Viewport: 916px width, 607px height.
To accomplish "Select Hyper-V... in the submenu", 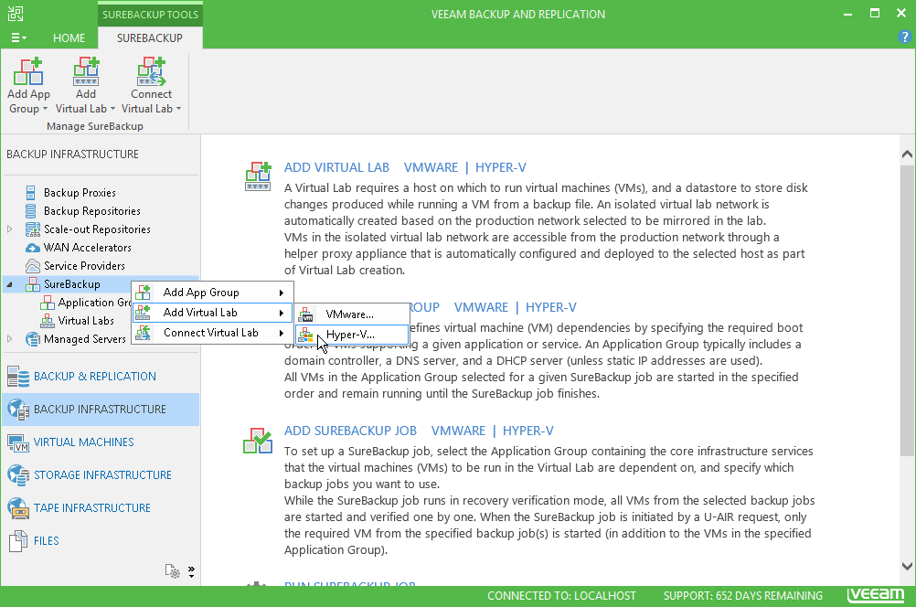I will (x=350, y=335).
